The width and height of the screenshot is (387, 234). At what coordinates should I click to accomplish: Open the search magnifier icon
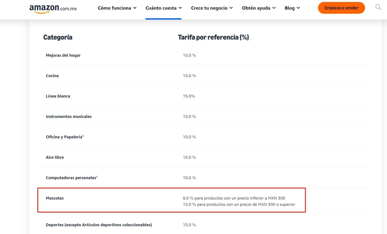click(378, 7)
